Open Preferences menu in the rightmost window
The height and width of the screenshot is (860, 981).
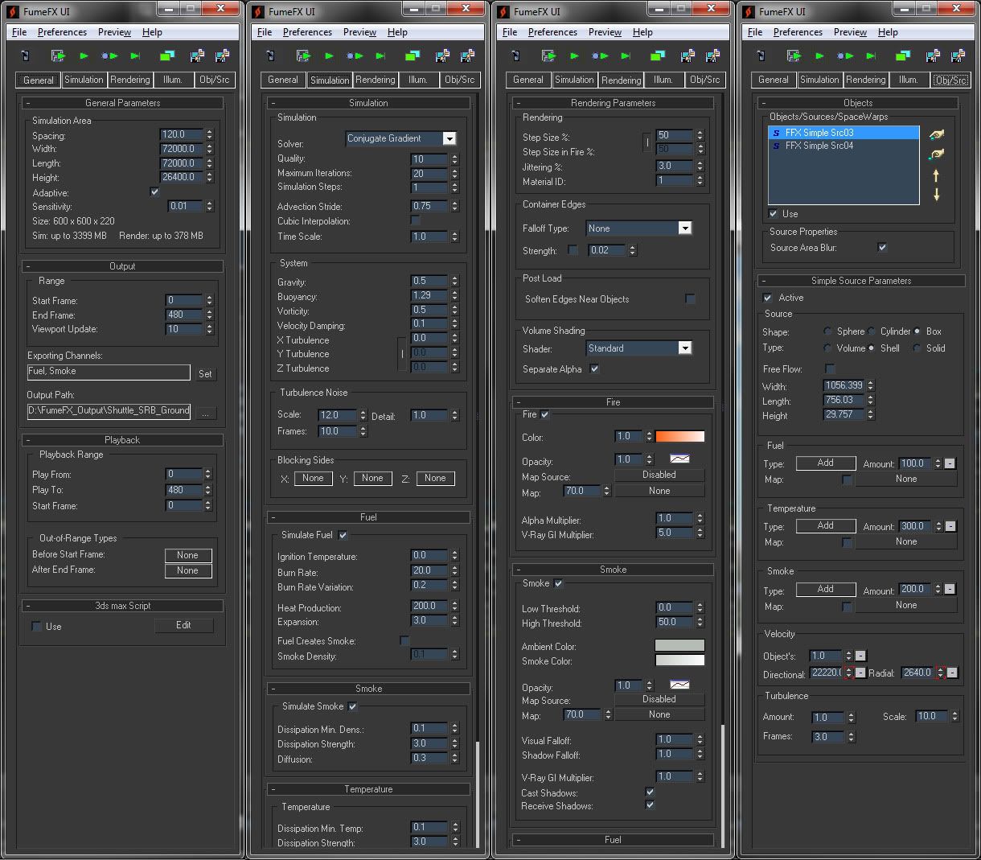point(797,32)
